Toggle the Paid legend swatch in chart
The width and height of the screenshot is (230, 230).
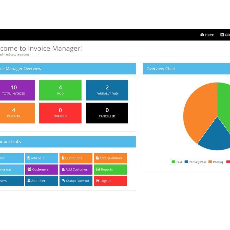pyautogui.click(x=173, y=162)
